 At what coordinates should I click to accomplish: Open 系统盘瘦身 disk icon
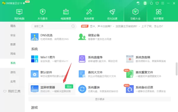coord(82,59)
